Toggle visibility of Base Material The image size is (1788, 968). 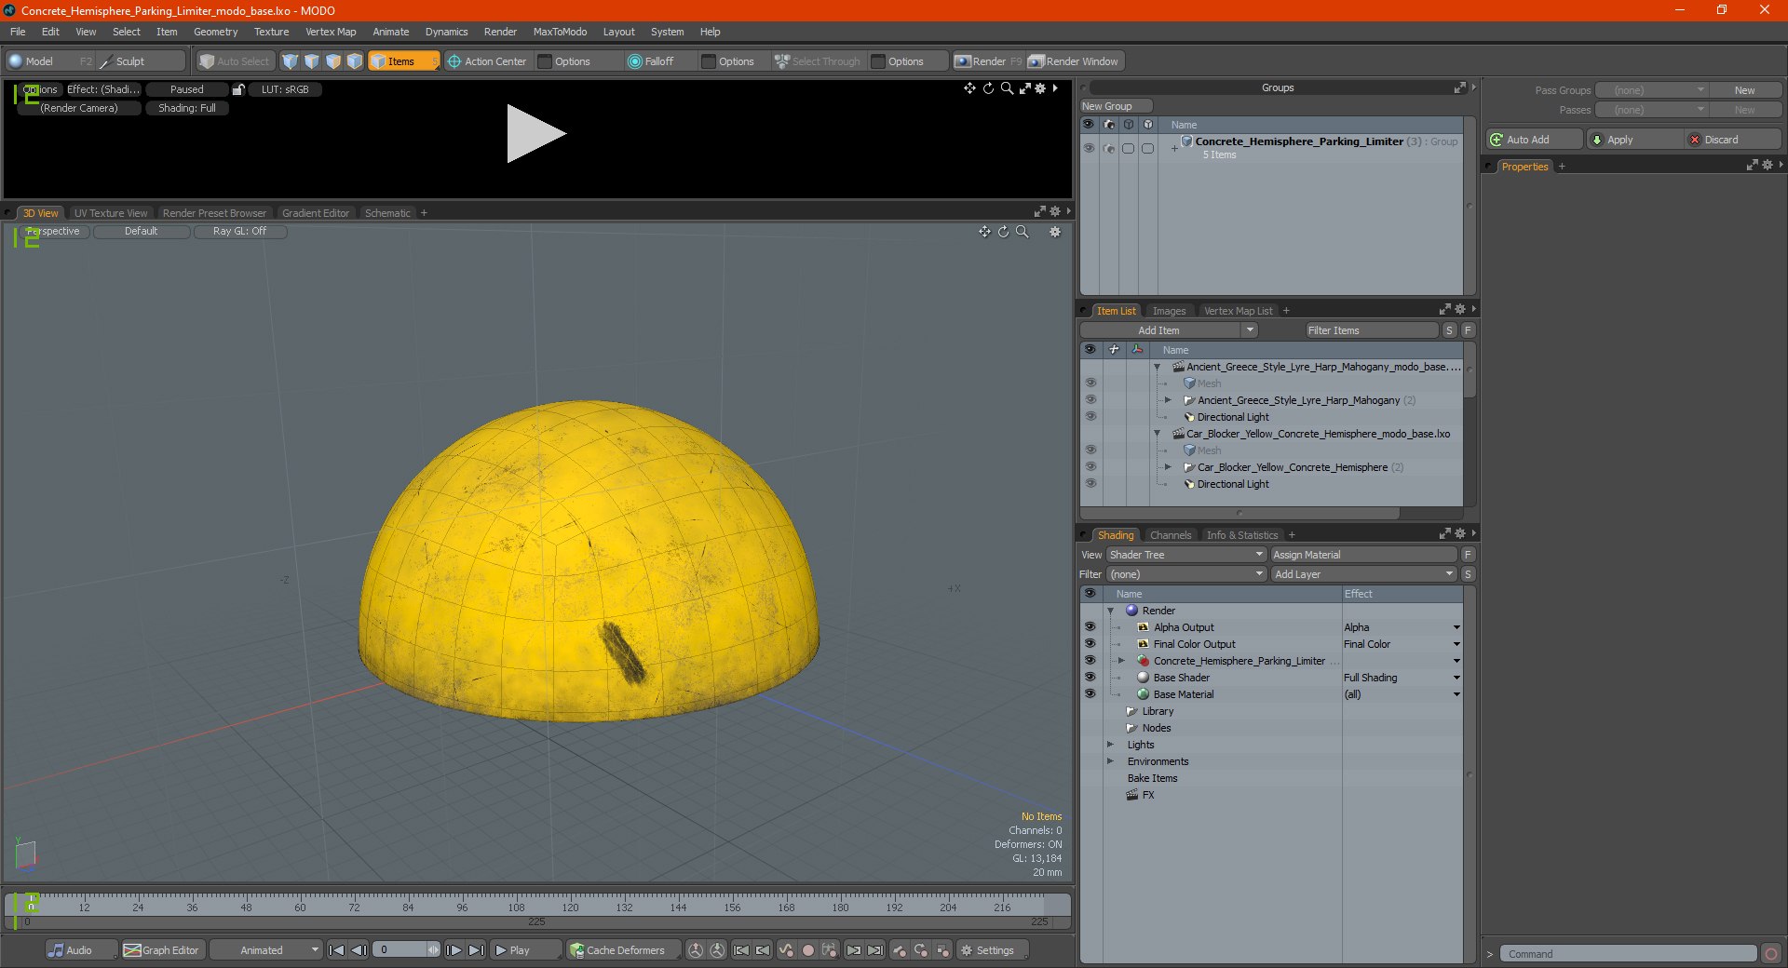coord(1090,694)
